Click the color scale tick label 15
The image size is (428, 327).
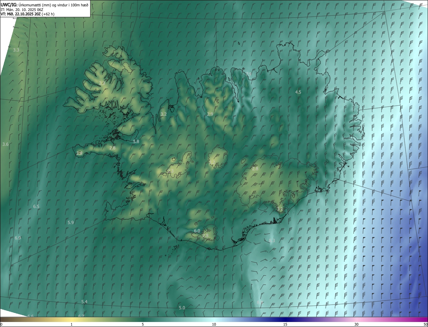(285, 324)
